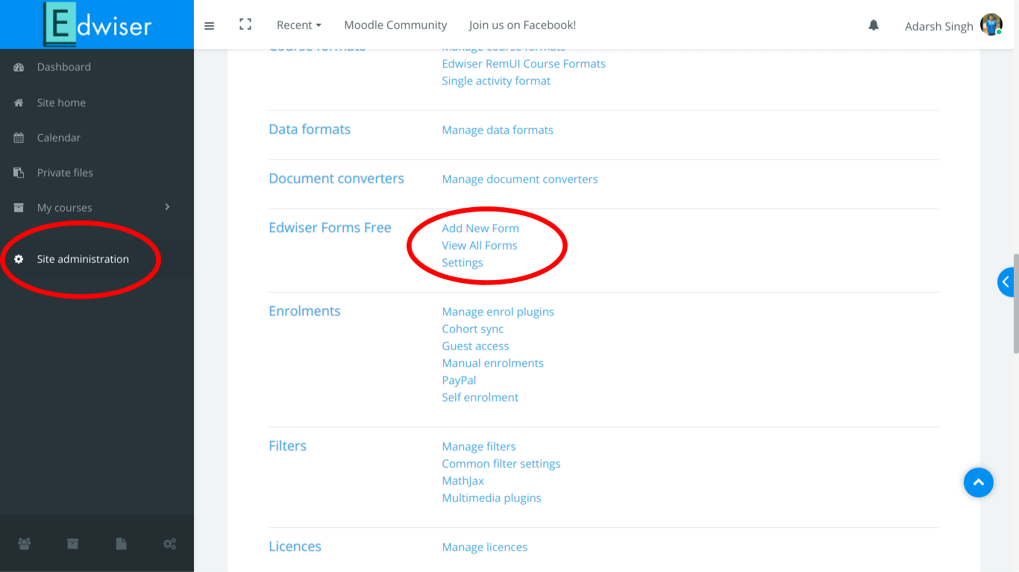
Task: Open MathJax filter link
Action: tap(463, 481)
